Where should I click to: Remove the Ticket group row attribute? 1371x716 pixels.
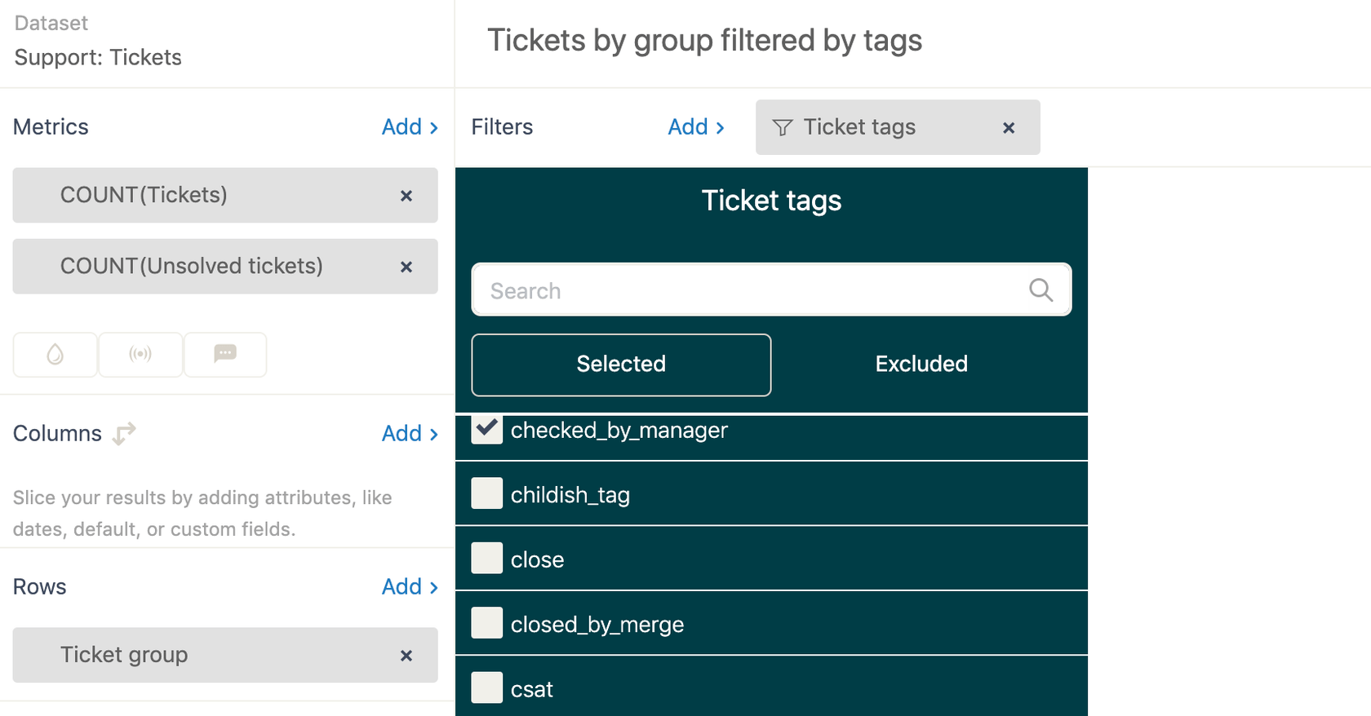[406, 656]
